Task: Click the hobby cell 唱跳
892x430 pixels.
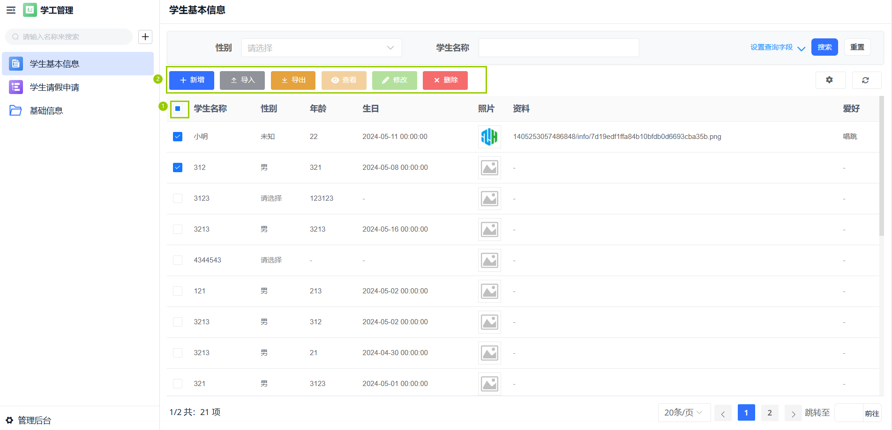Action: coord(850,137)
